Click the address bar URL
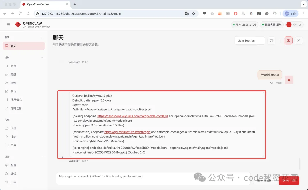This screenshot has width=308, height=190. click(81, 14)
